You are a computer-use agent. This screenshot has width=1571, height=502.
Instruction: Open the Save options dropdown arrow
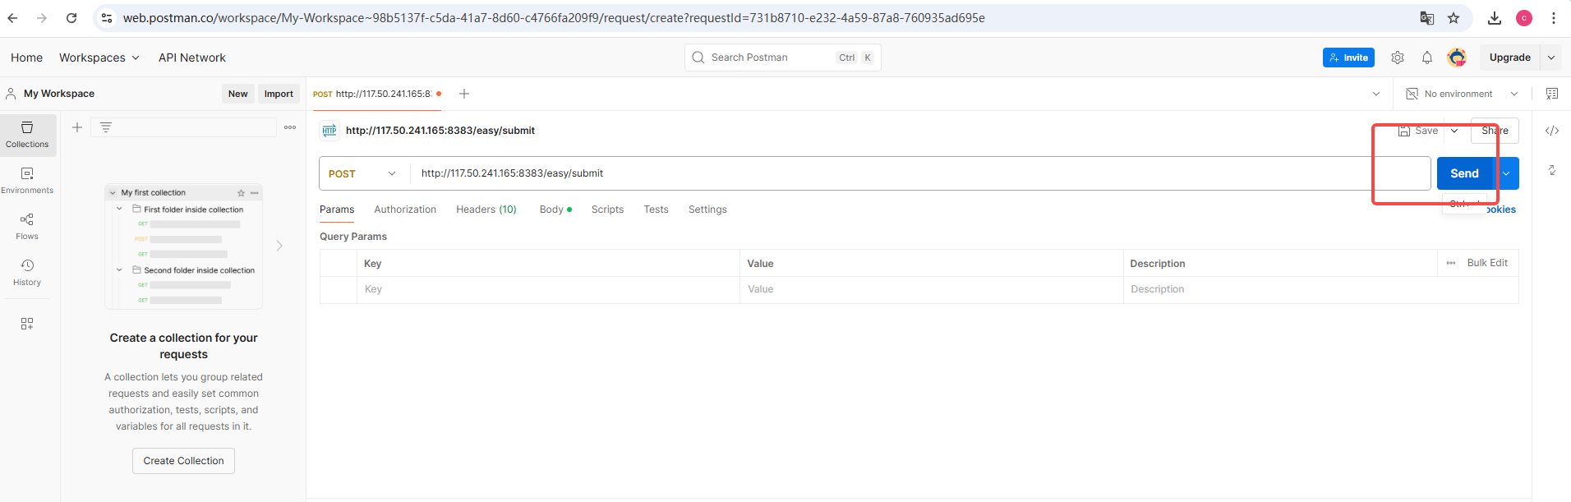(x=1454, y=131)
